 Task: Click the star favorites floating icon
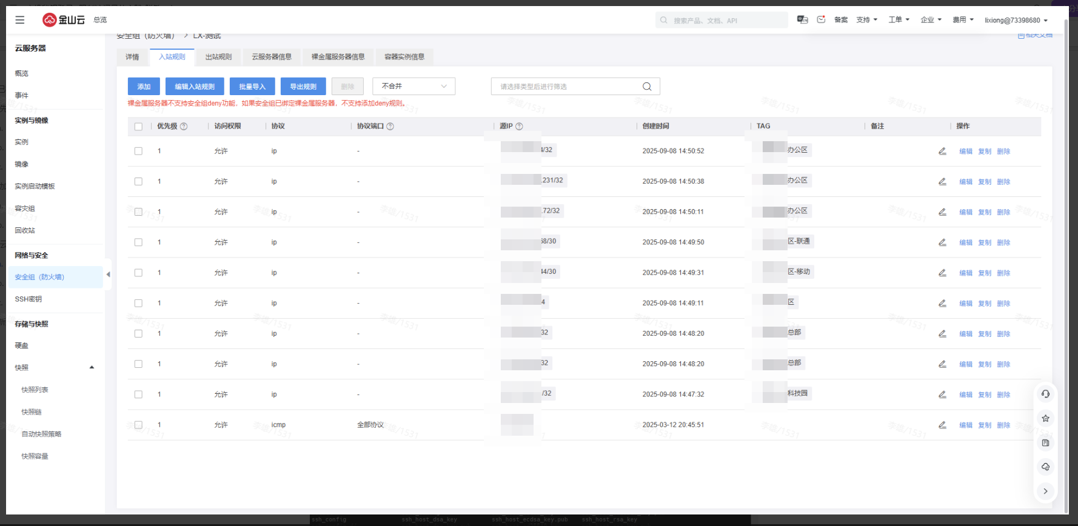(x=1045, y=418)
